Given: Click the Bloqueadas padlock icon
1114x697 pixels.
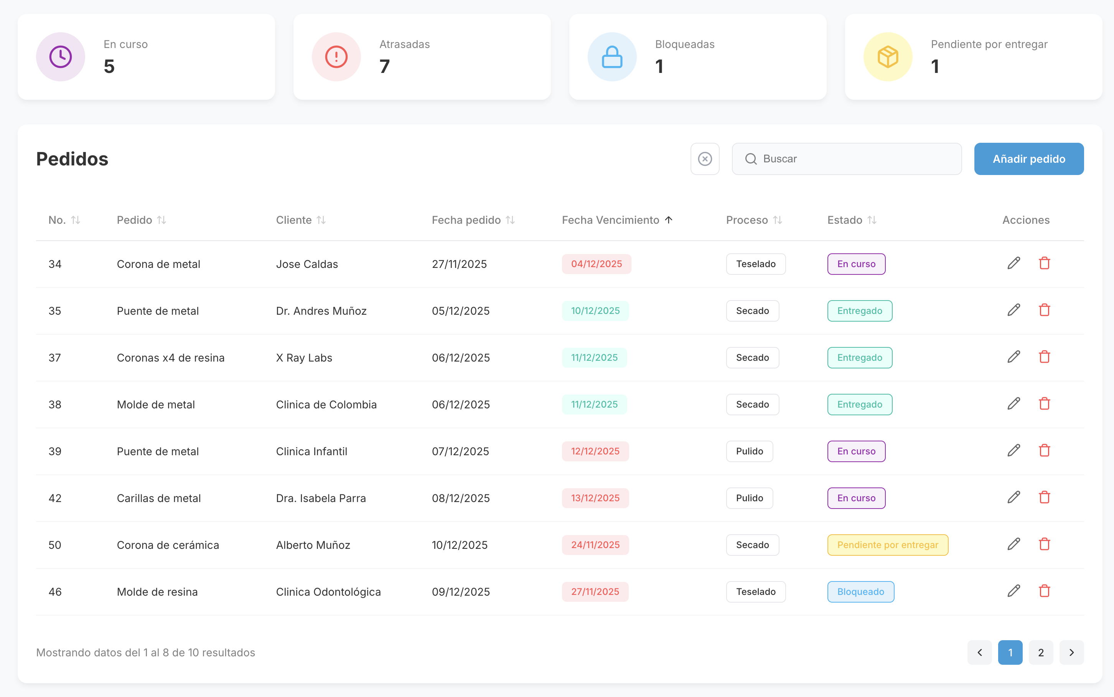Looking at the screenshot, I should (x=611, y=56).
